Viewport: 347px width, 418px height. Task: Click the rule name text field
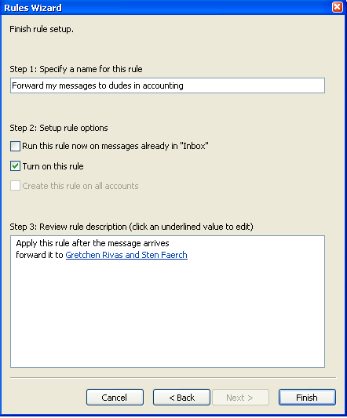(167, 85)
